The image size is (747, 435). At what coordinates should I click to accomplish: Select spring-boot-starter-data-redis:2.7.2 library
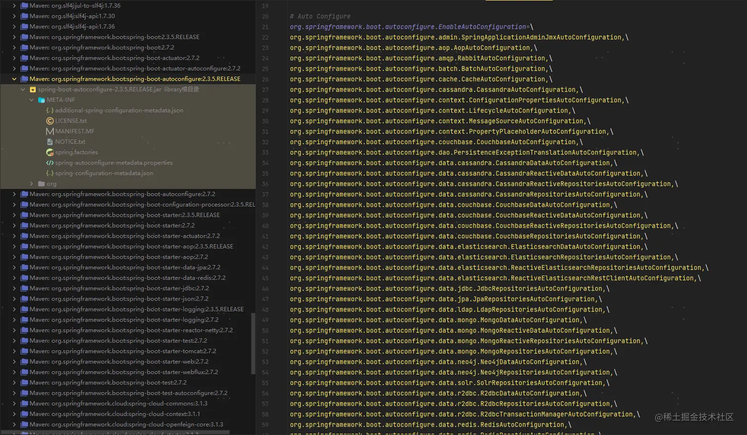pyautogui.click(x=127, y=277)
